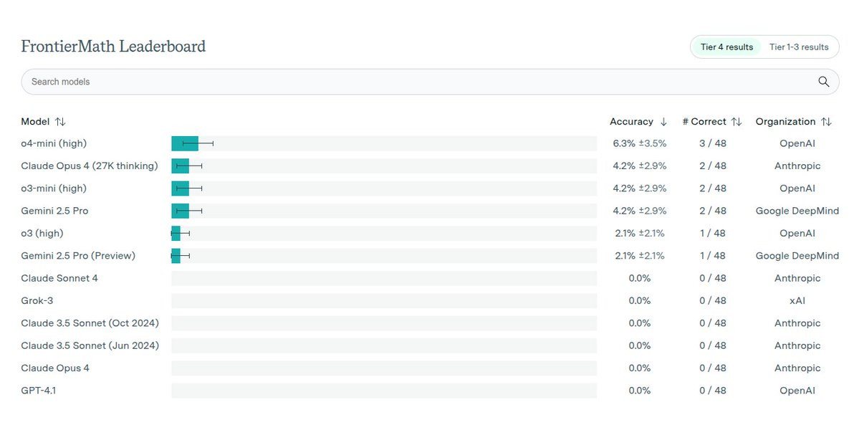
Task: Switch to Tier 1-3 results tab
Action: tap(799, 47)
